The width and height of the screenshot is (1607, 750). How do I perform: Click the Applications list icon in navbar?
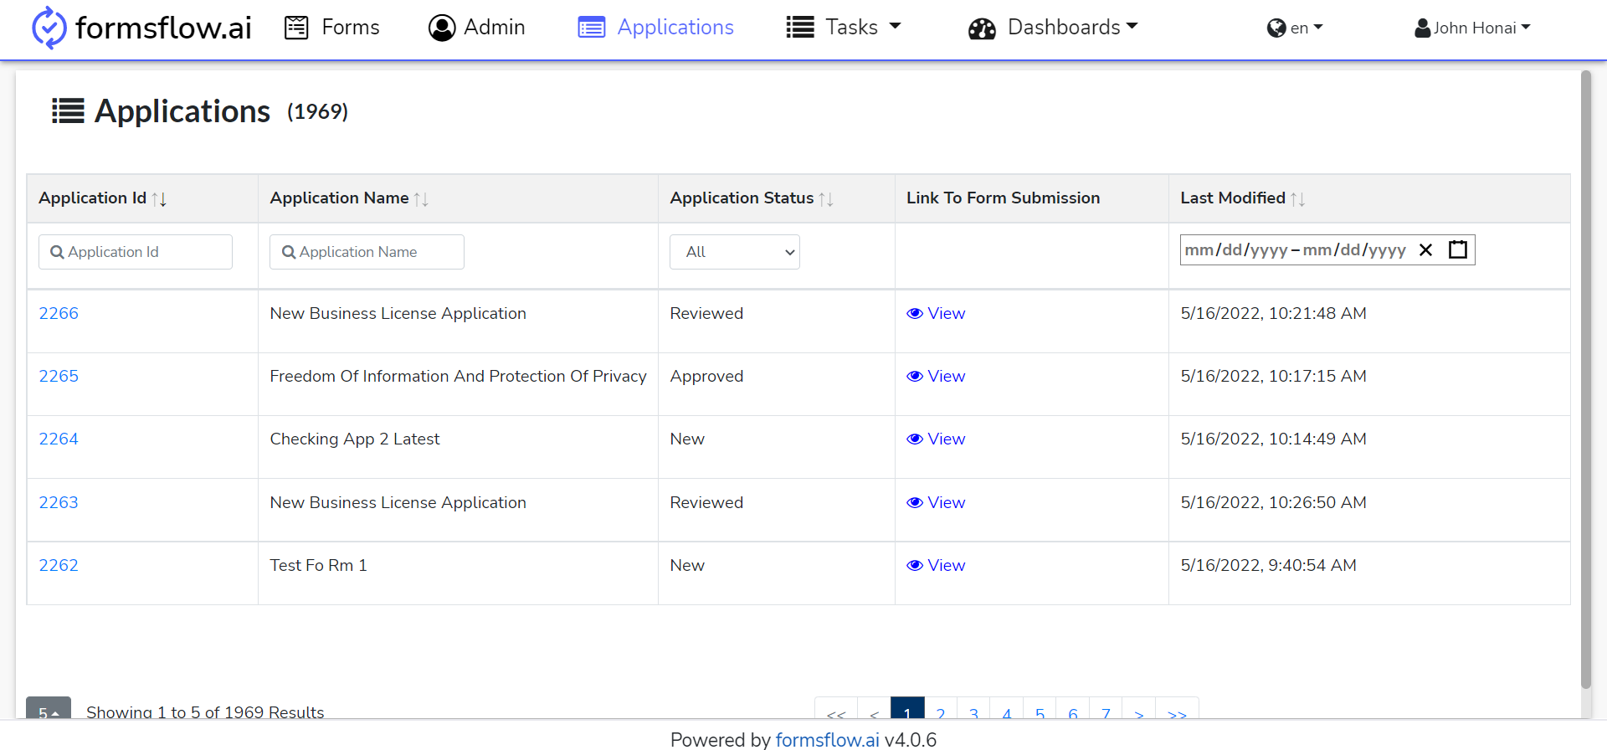point(592,28)
